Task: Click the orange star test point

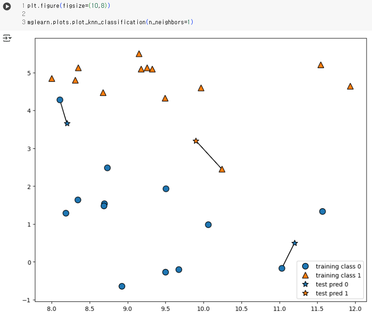Action: (x=196, y=141)
